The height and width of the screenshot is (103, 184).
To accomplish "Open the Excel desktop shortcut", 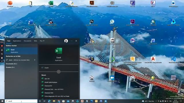I will point(51,3).
